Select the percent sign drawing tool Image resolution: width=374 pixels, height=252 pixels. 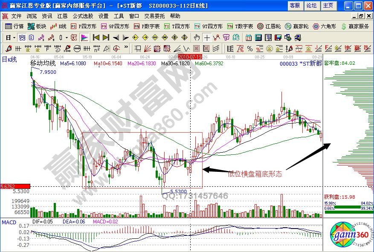click(x=249, y=48)
